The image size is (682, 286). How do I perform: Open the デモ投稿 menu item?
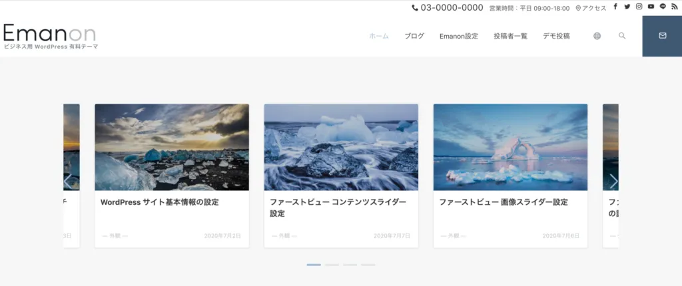[556, 36]
